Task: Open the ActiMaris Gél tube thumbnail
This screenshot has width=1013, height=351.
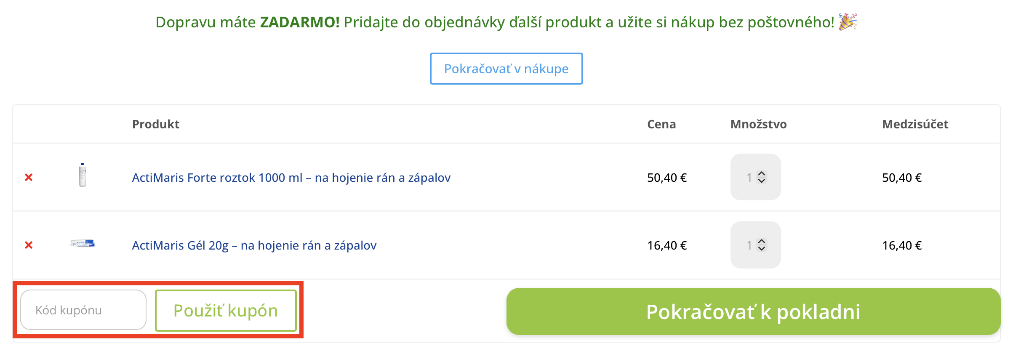Action: tap(83, 243)
